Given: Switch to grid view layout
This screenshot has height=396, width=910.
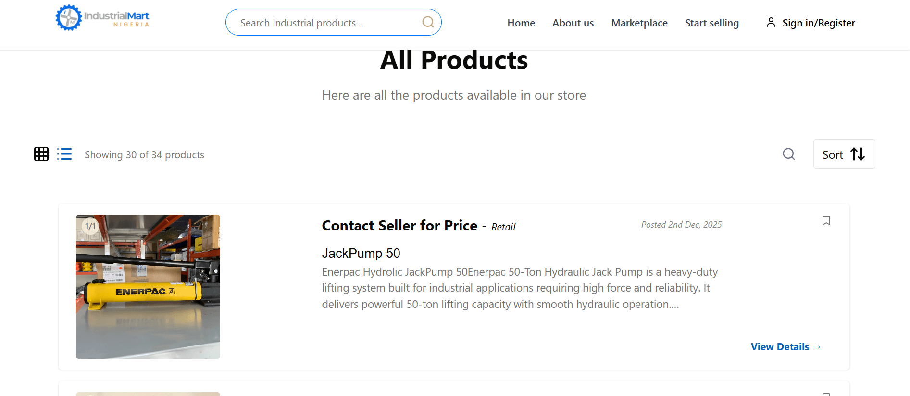Looking at the screenshot, I should click(x=41, y=154).
